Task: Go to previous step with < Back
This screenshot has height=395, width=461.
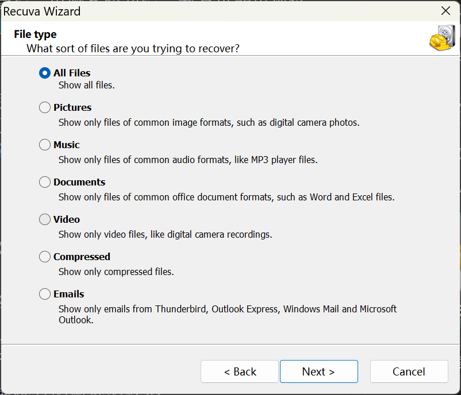Action: click(x=240, y=371)
